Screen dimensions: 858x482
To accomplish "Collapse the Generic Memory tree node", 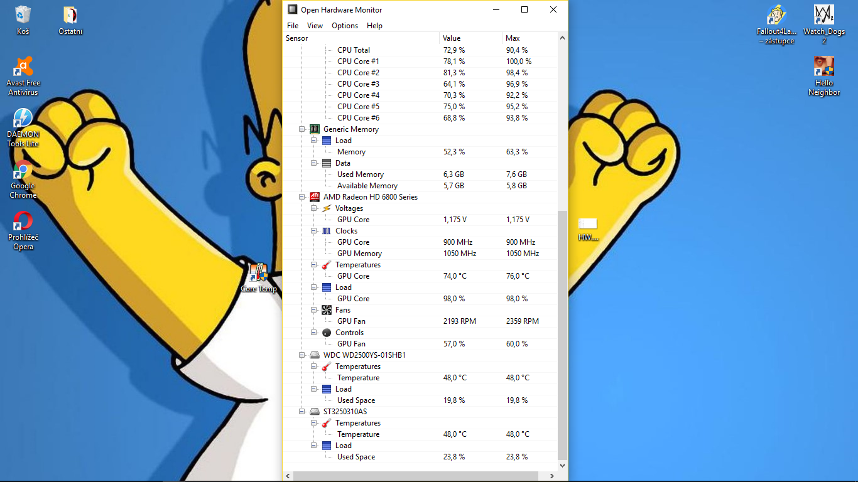I will (302, 129).
